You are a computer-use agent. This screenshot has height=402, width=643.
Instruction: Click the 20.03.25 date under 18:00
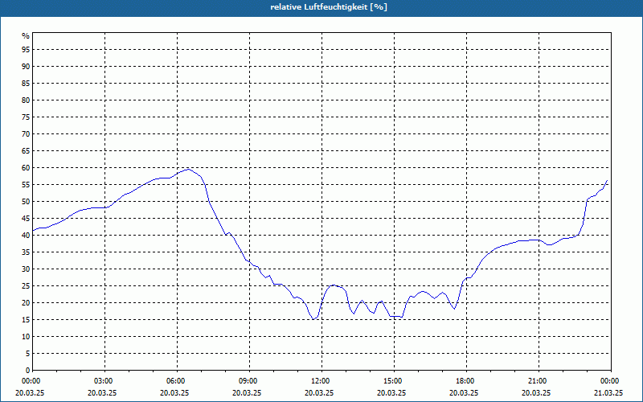[464, 392]
